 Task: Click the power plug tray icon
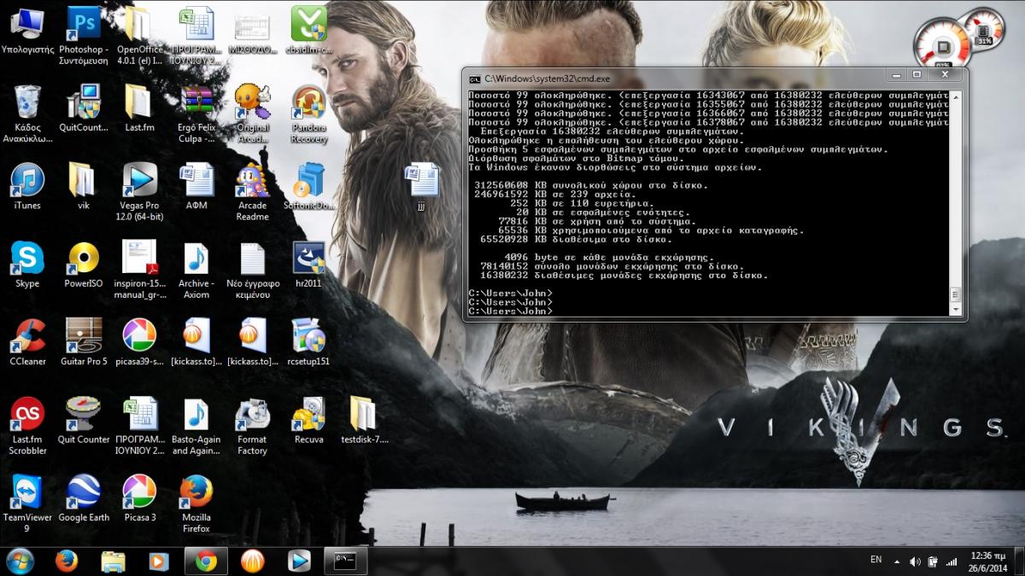(933, 561)
